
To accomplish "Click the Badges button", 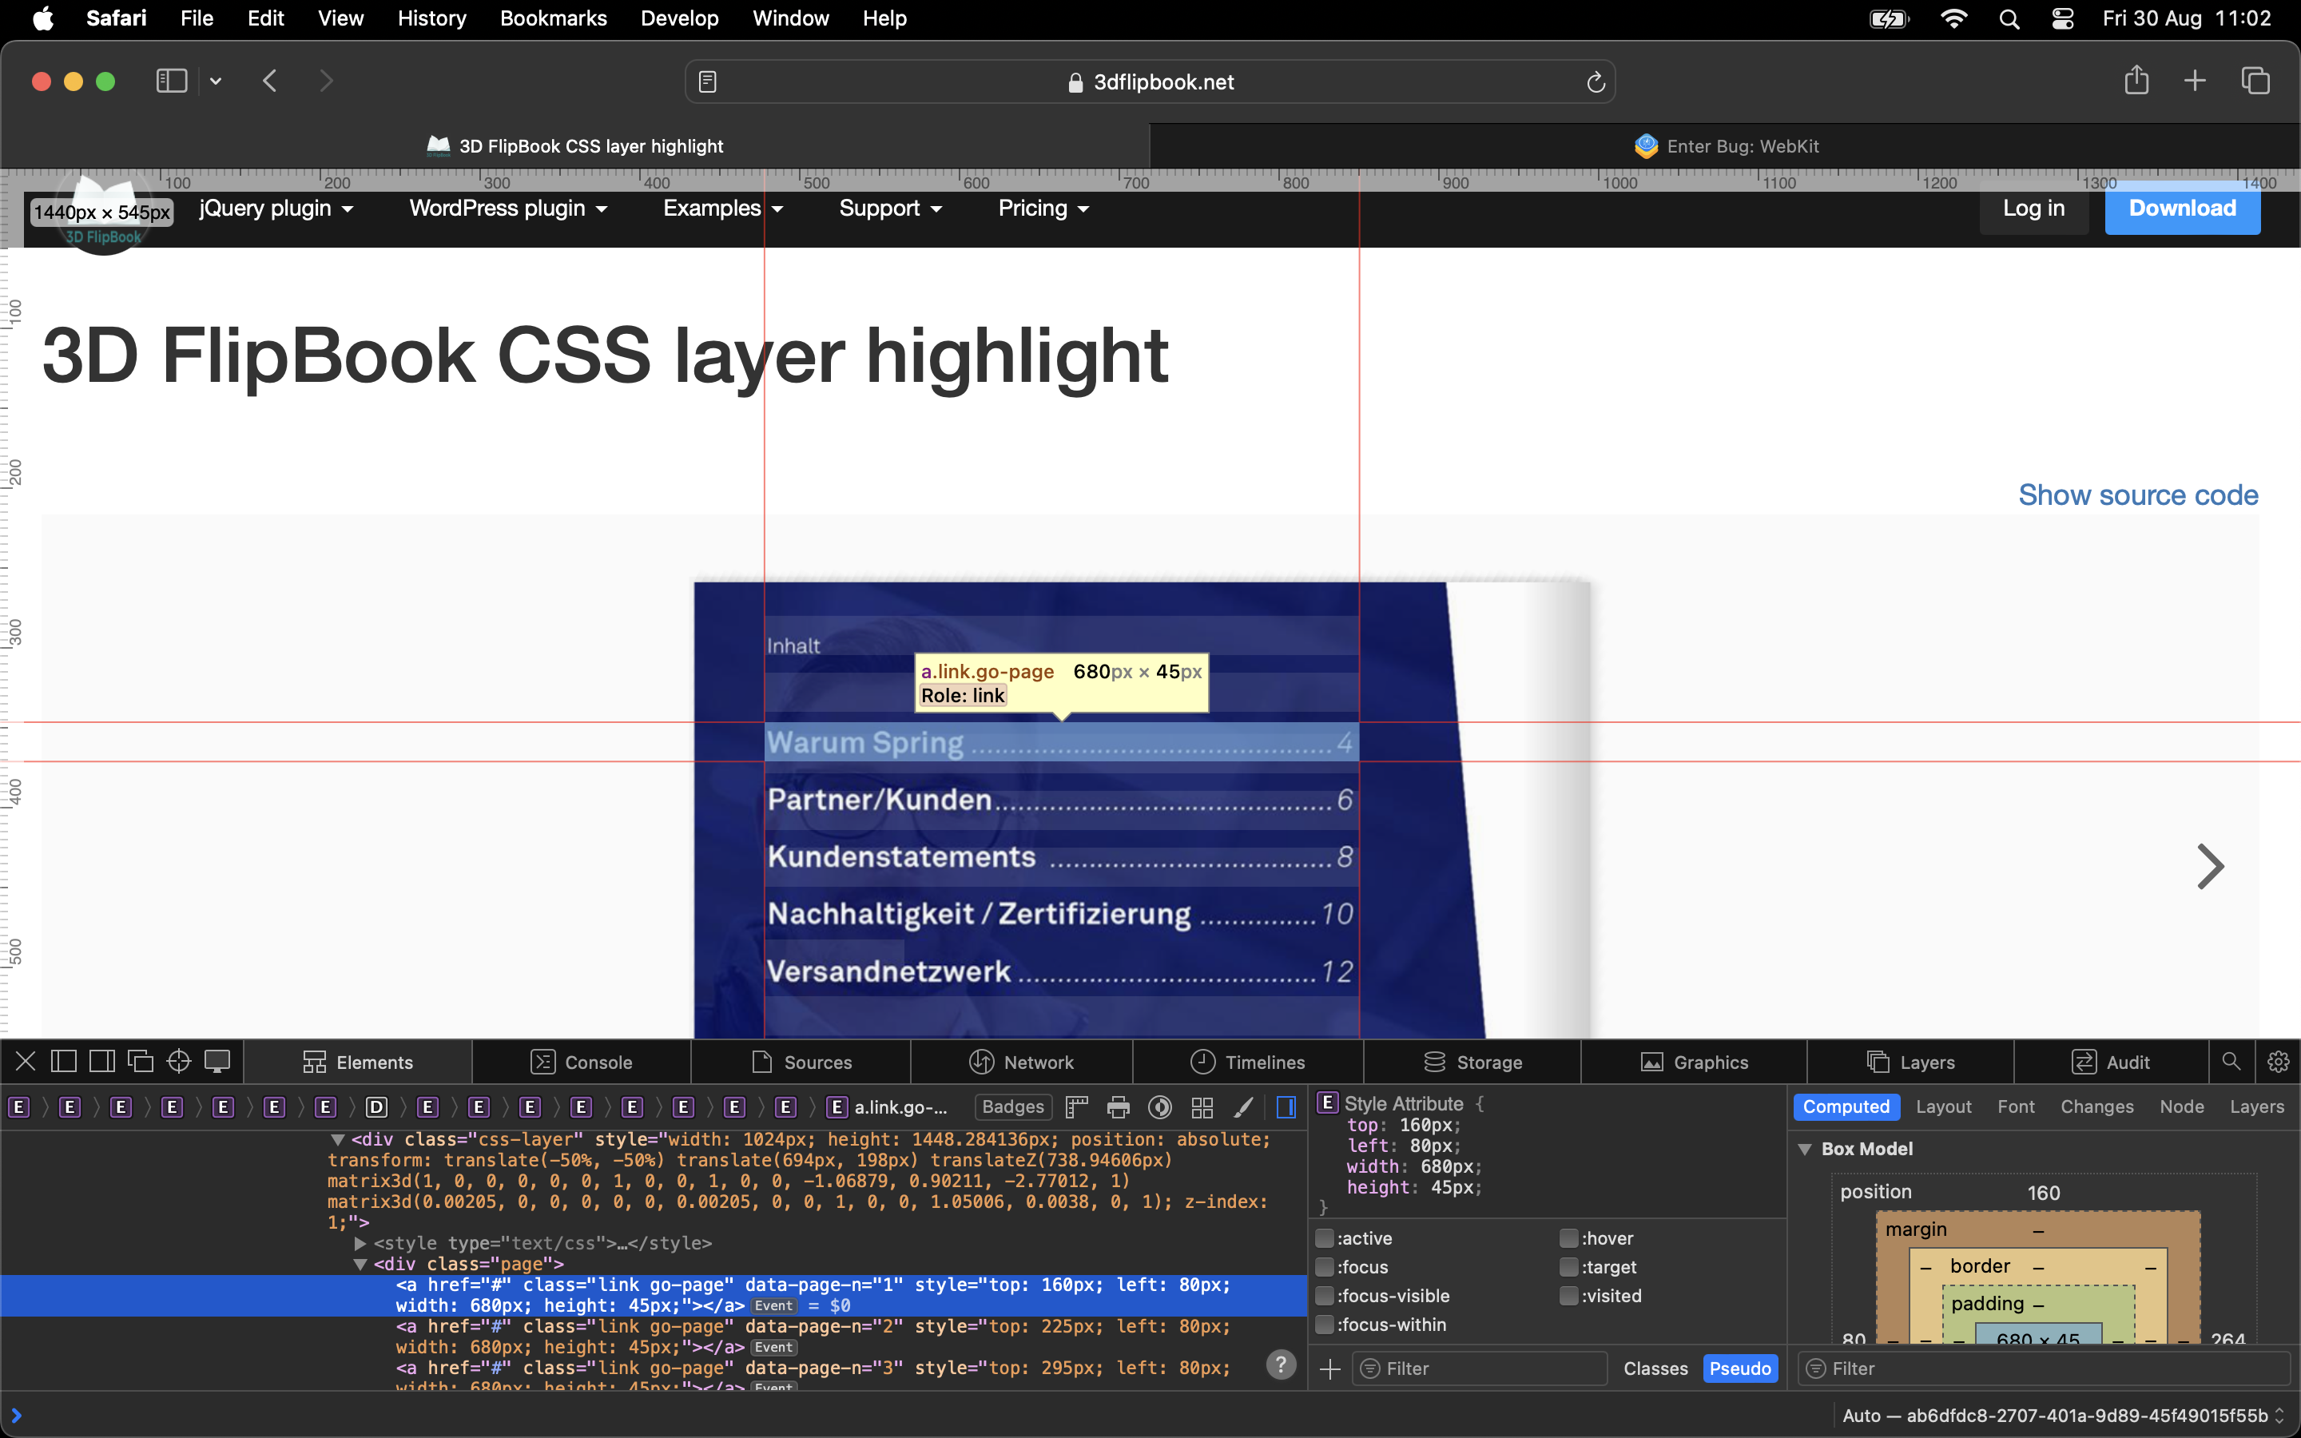I will [x=1012, y=1107].
